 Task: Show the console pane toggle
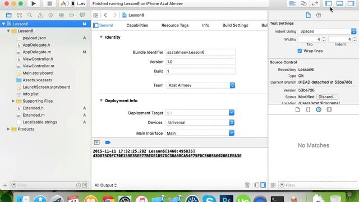263,185
